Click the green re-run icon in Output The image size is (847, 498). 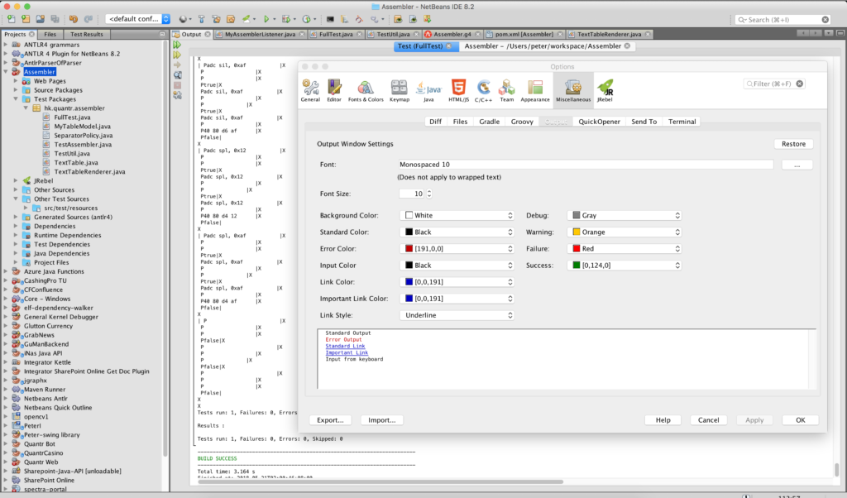(177, 45)
